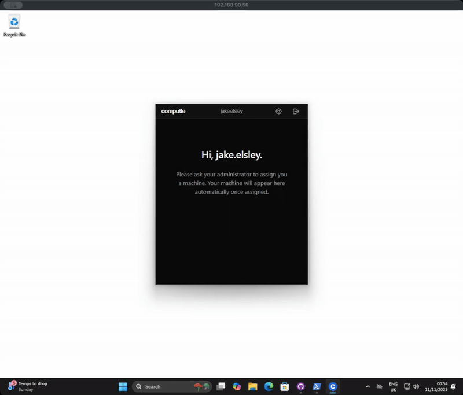
Task: Open Task View on the taskbar
Action: pos(221,386)
